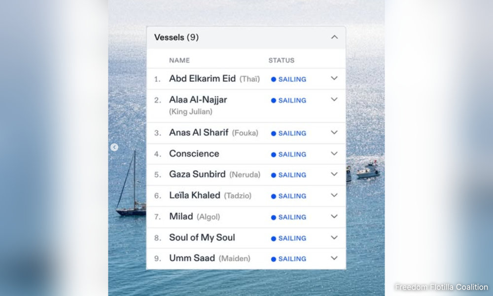Expand the Gaza Sunbird row chevron
Viewport: 493px width, 296px height.
pyautogui.click(x=334, y=175)
